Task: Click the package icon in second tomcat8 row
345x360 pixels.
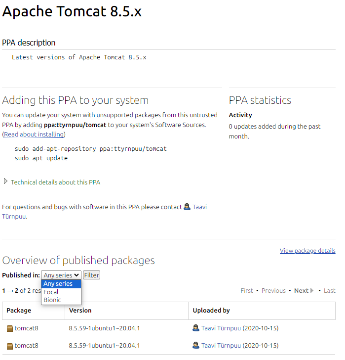Action: pos(10,346)
